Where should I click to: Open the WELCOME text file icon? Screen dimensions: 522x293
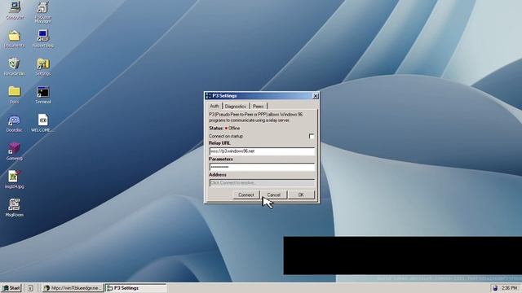[x=42, y=123]
